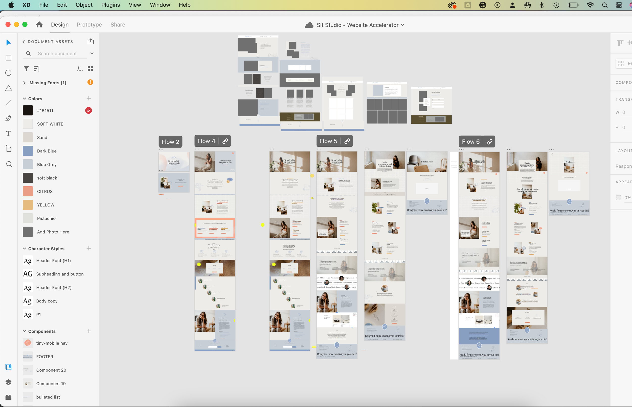Collapse the Character Styles section

click(x=25, y=248)
